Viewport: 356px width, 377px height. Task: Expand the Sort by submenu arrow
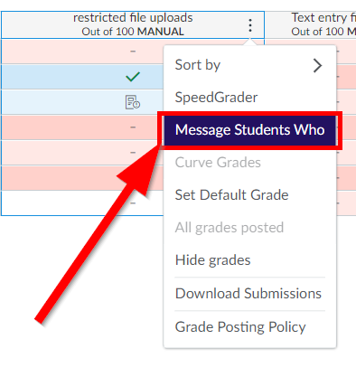tap(317, 65)
